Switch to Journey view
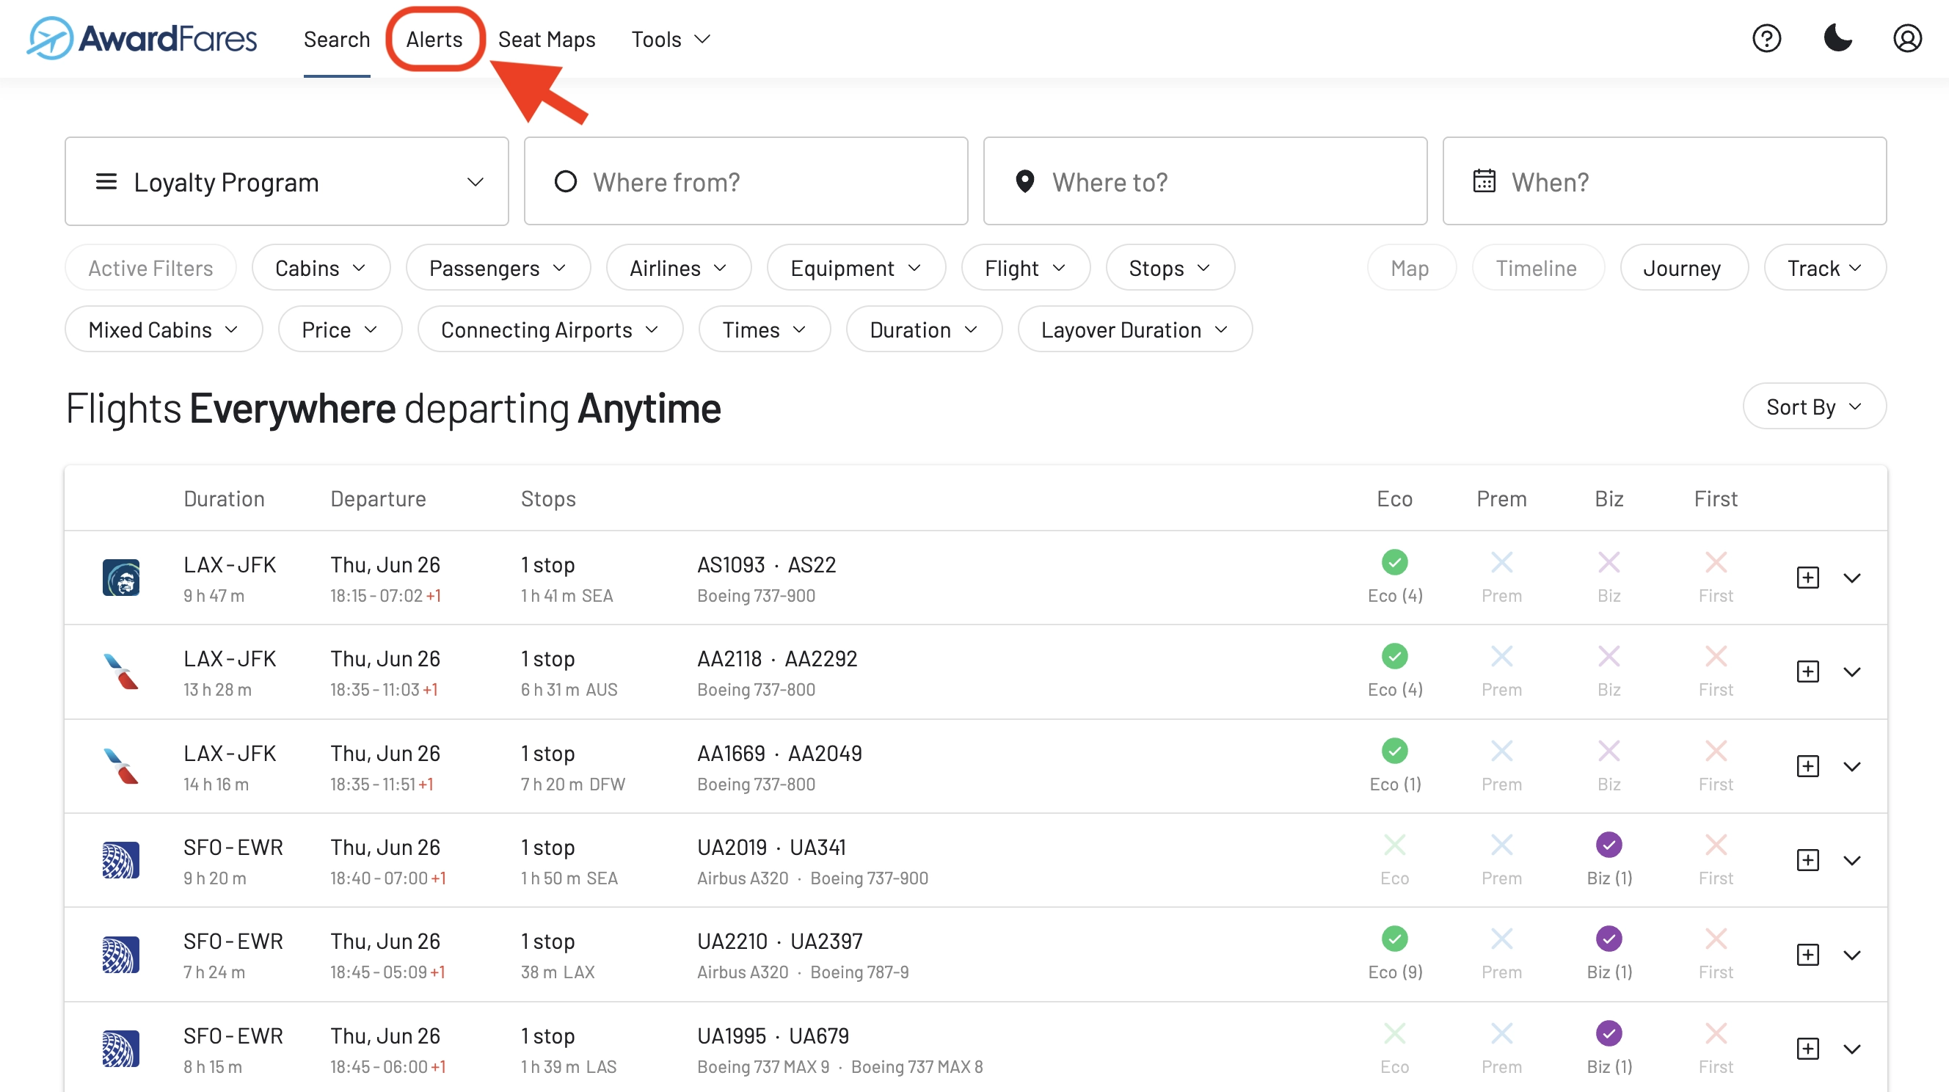Image resolution: width=1949 pixels, height=1092 pixels. [x=1683, y=268]
